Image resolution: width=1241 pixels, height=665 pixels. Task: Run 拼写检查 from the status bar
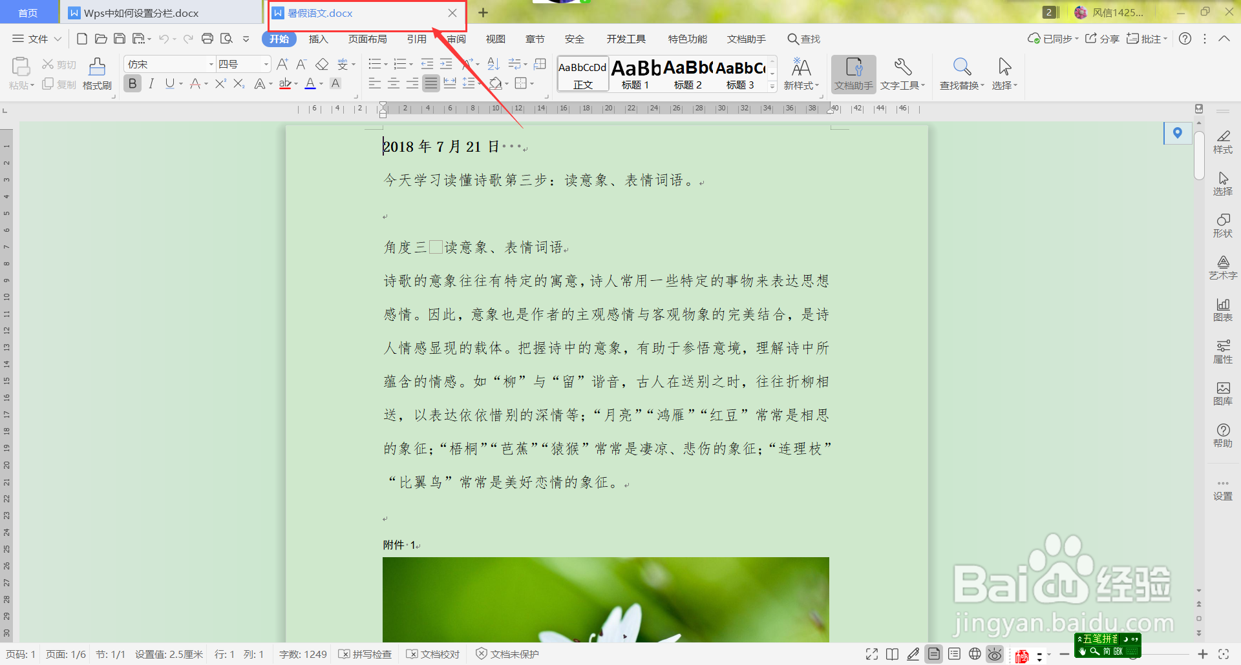click(x=365, y=653)
